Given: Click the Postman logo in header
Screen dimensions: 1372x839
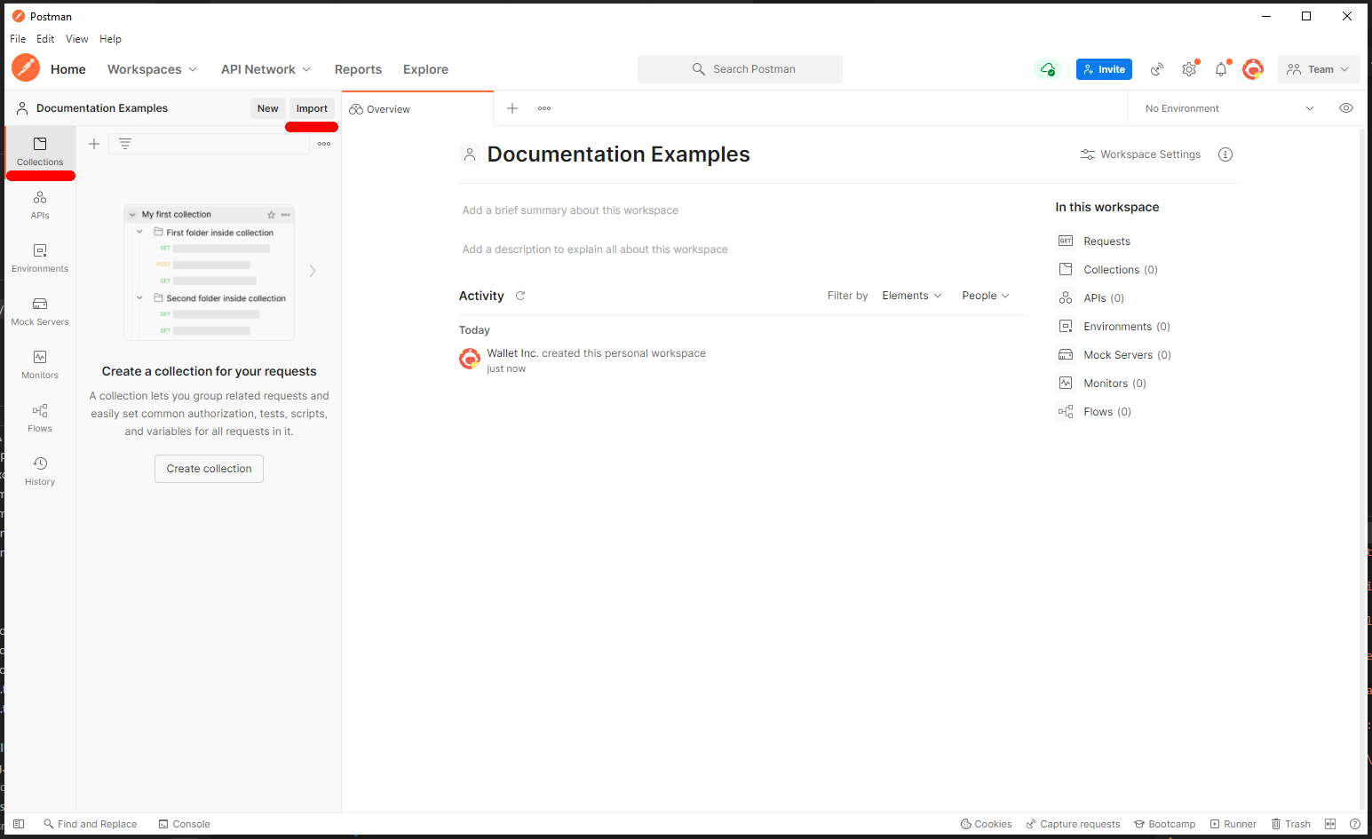Looking at the screenshot, I should (26, 68).
